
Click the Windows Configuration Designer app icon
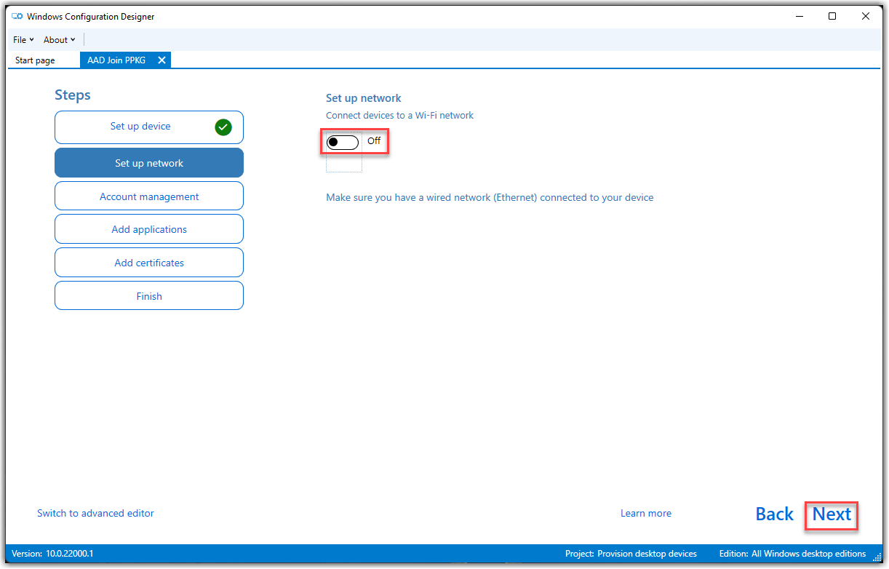[x=17, y=16]
